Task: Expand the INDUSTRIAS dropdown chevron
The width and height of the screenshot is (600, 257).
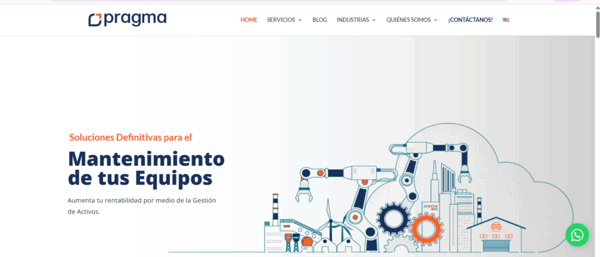Action: coord(374,20)
